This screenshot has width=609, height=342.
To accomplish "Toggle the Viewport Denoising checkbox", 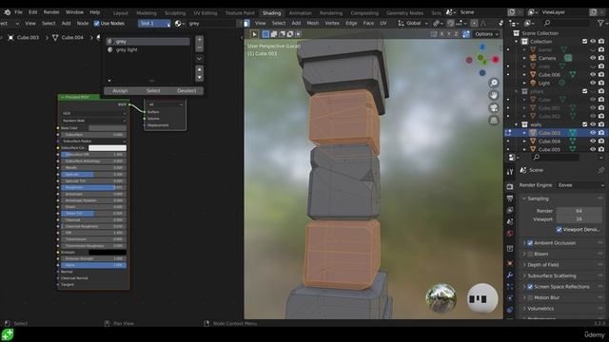I will (x=560, y=230).
